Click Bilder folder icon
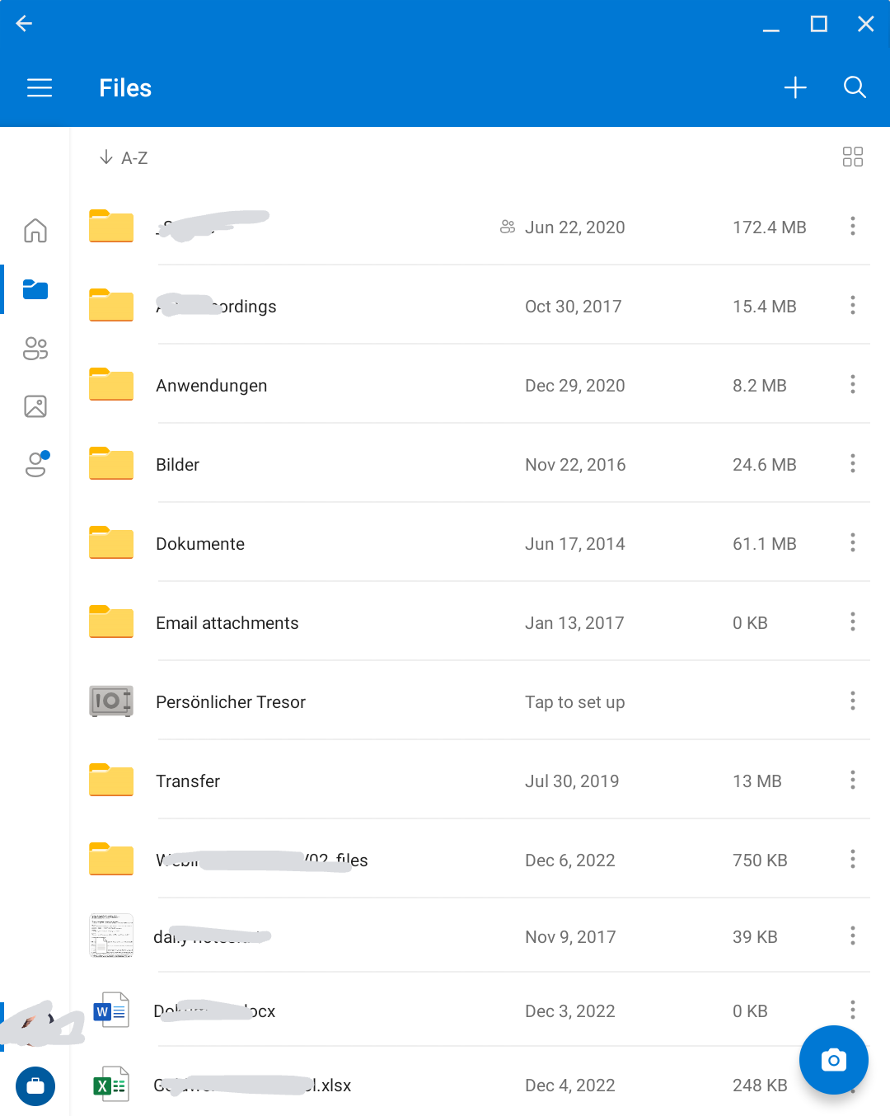Viewport: 890px width, 1116px height. [111, 463]
